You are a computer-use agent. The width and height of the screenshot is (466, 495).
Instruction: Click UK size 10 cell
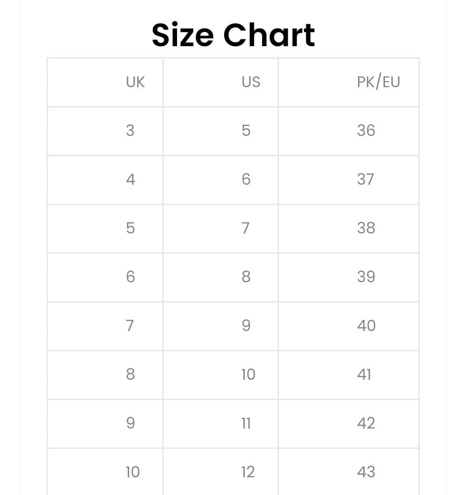105,472
